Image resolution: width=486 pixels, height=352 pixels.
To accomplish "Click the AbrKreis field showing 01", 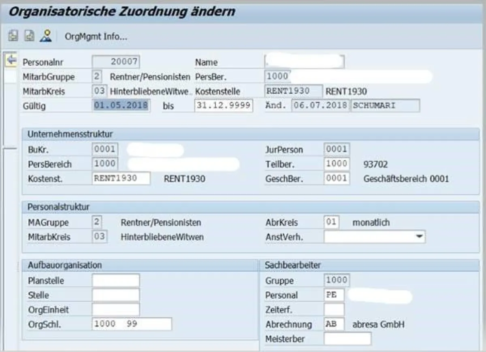I will (332, 222).
